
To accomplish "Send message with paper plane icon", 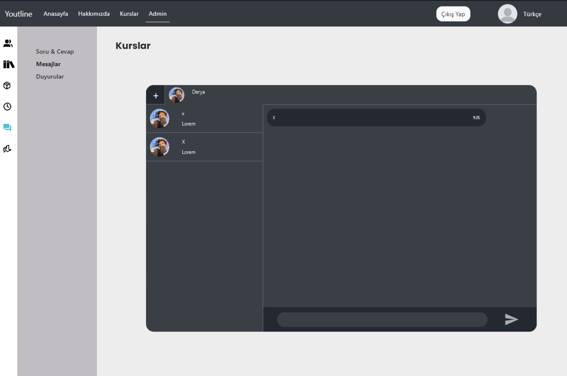I will 512,319.
